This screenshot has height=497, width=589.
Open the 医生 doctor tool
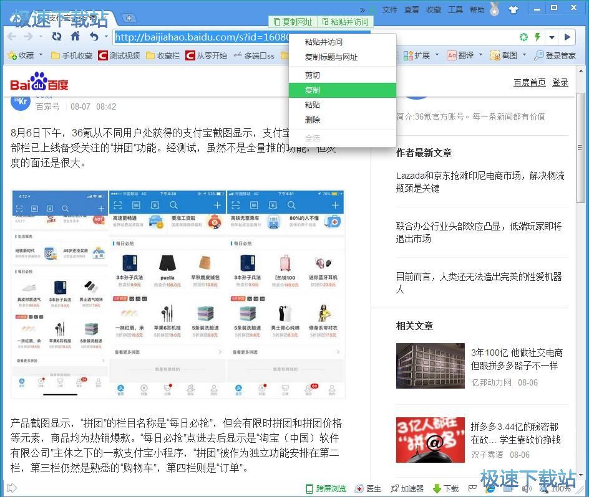[x=369, y=488]
